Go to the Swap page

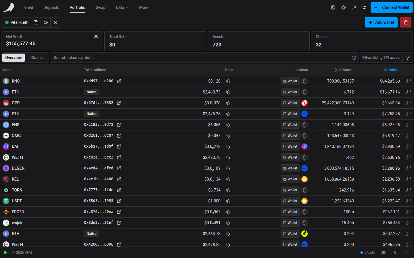(x=101, y=7)
